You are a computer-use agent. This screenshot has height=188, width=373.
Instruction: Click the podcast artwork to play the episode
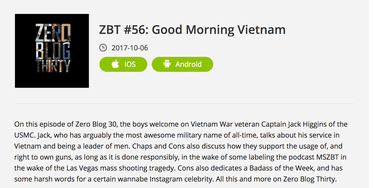52,50
